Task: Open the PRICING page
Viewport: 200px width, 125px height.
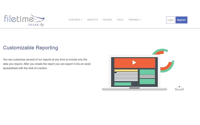Action: click(x=107, y=20)
